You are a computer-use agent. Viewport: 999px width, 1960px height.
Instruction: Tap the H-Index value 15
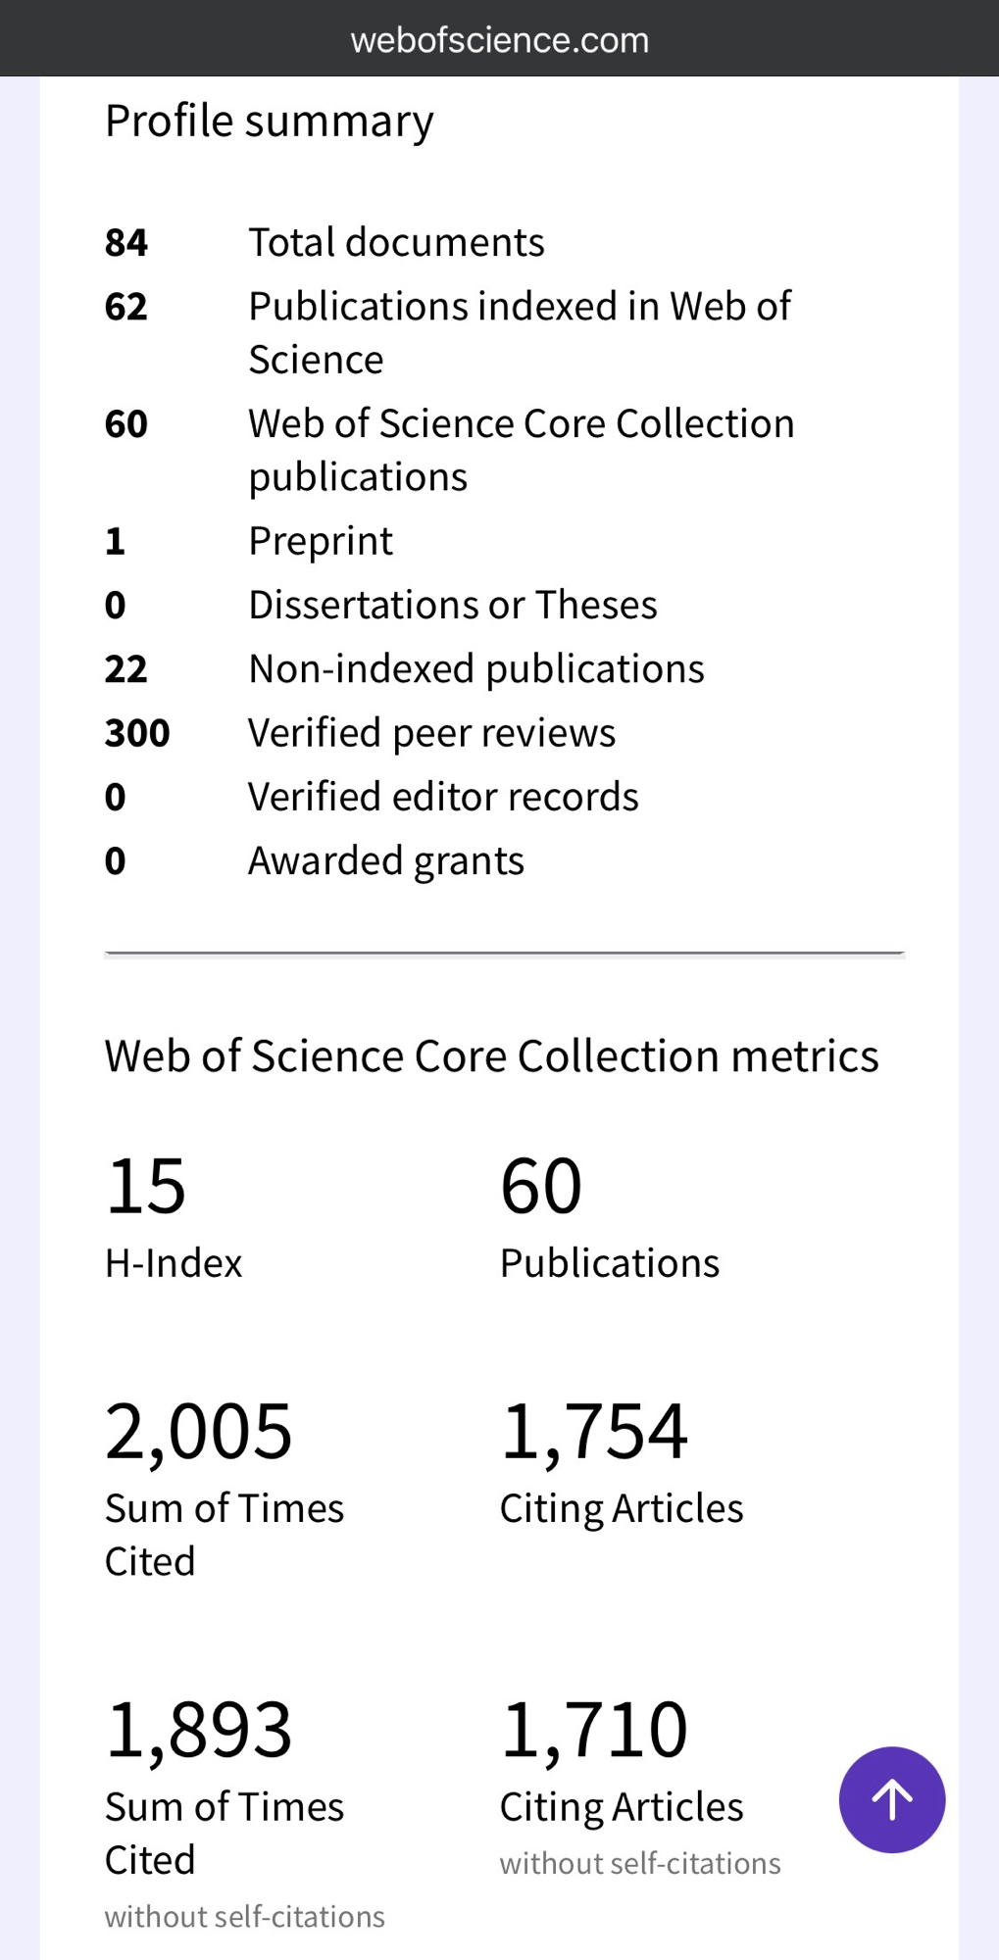click(x=146, y=1186)
